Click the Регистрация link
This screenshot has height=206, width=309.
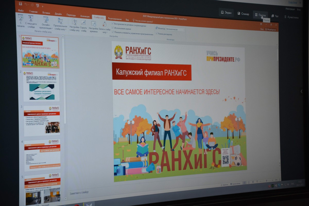coord(290,9)
